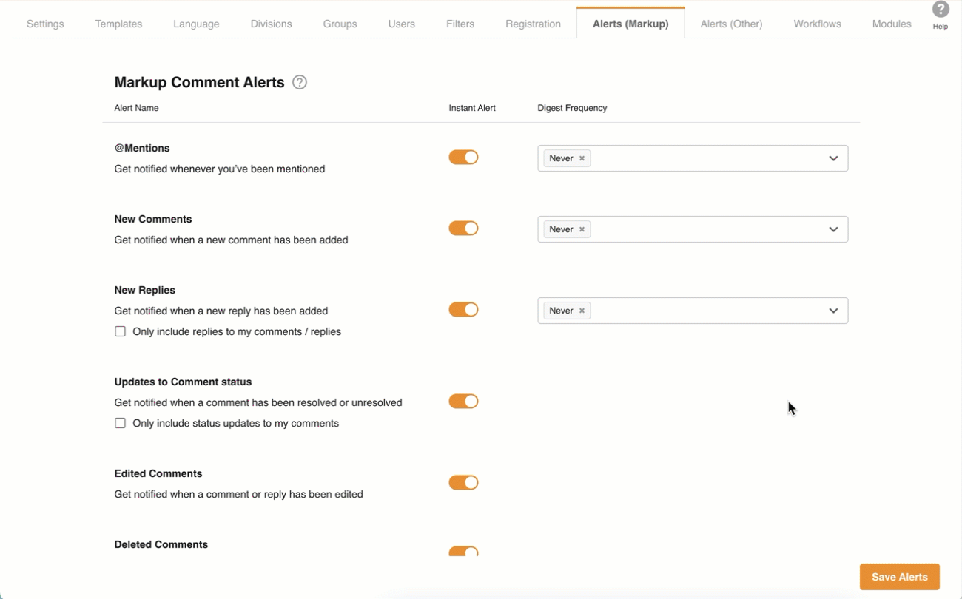
Task: Click the Save Alerts button
Action: 899,577
